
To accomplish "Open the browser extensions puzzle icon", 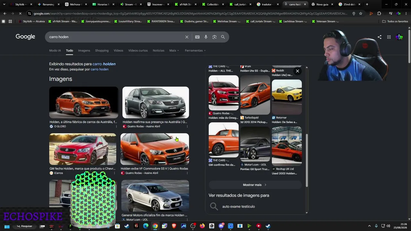I will click(x=379, y=13).
